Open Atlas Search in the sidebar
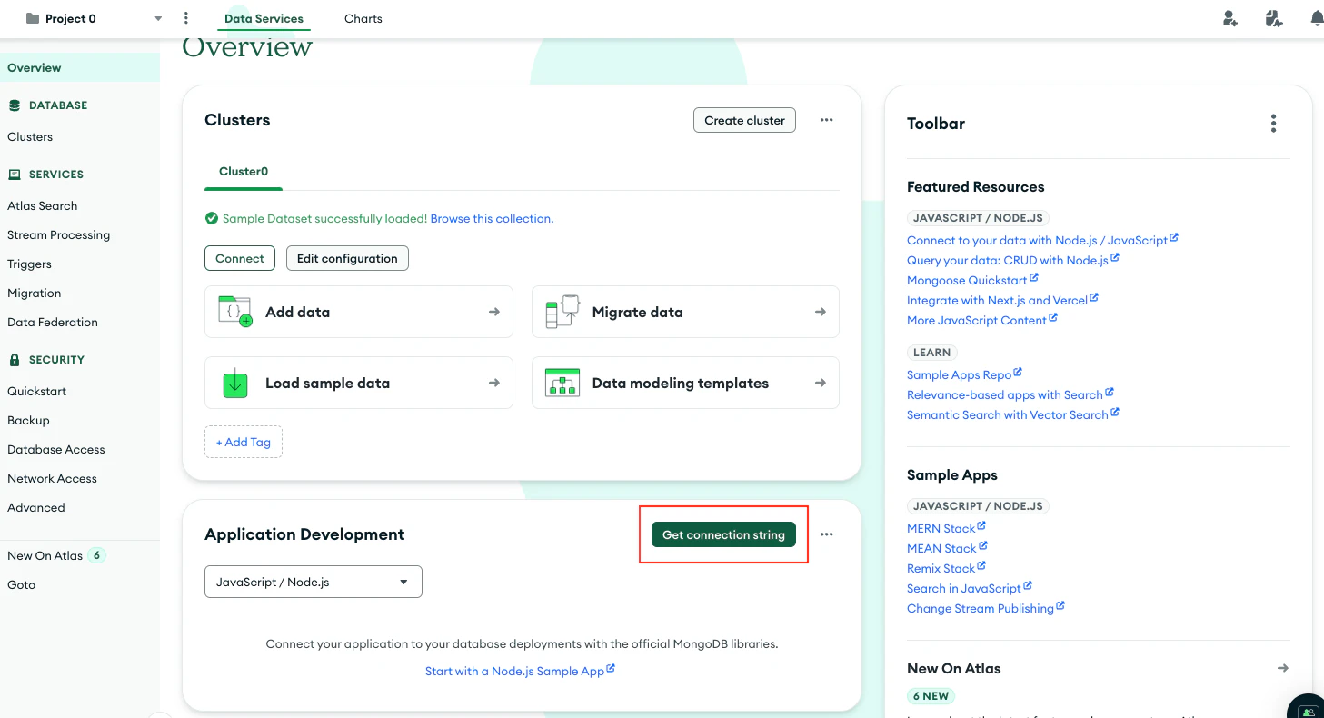Viewport: 1324px width, 718px height. click(x=43, y=205)
